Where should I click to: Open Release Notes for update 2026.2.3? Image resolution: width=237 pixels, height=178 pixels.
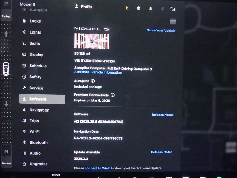click(162, 152)
